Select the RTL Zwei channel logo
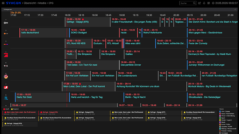This screenshot has height=134, width=239. [6, 98]
